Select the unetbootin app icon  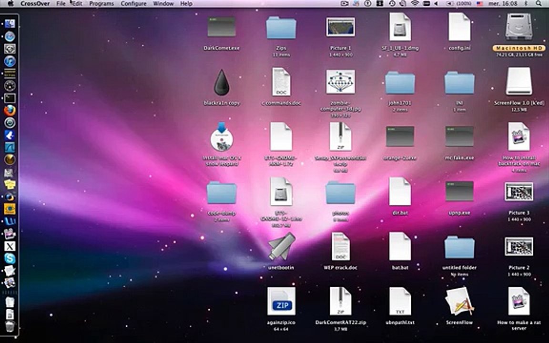point(281,247)
